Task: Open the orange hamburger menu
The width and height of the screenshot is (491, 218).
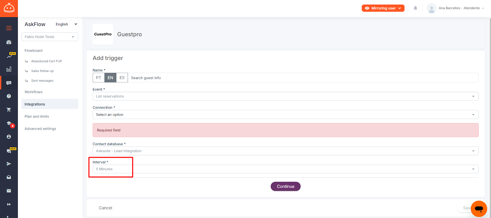Action: click(x=9, y=28)
